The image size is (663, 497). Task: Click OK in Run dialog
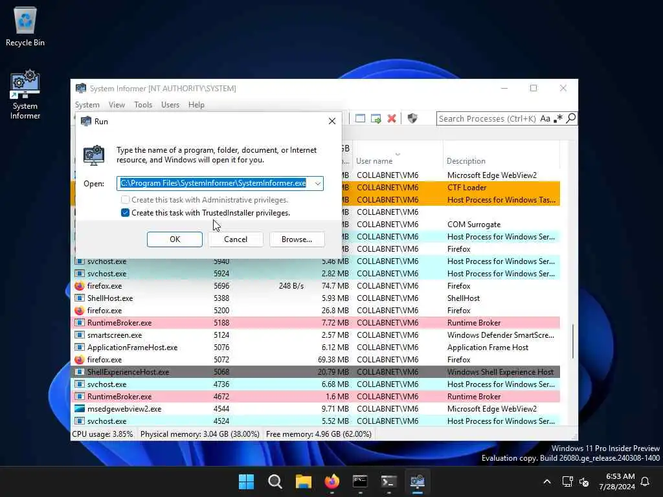coord(175,239)
